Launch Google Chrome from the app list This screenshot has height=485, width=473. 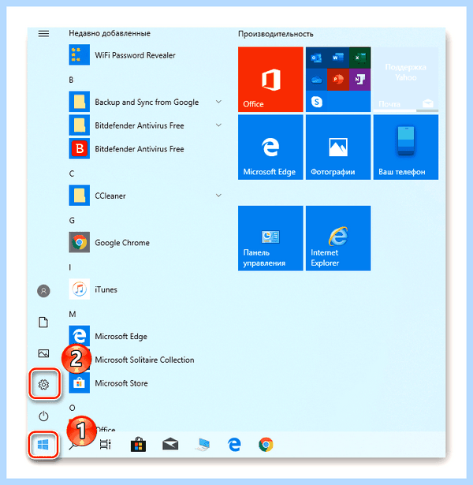(110, 243)
